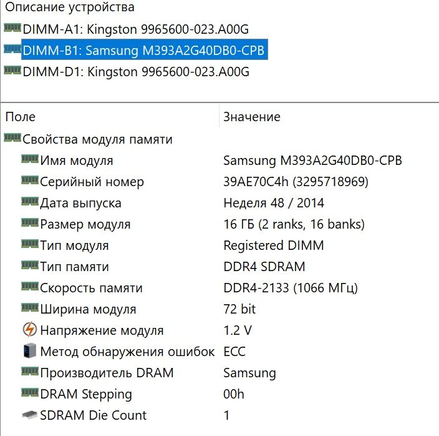The image size is (439, 436).
Task: Click the DRAM manufacturer value Samsung
Action: tap(249, 373)
